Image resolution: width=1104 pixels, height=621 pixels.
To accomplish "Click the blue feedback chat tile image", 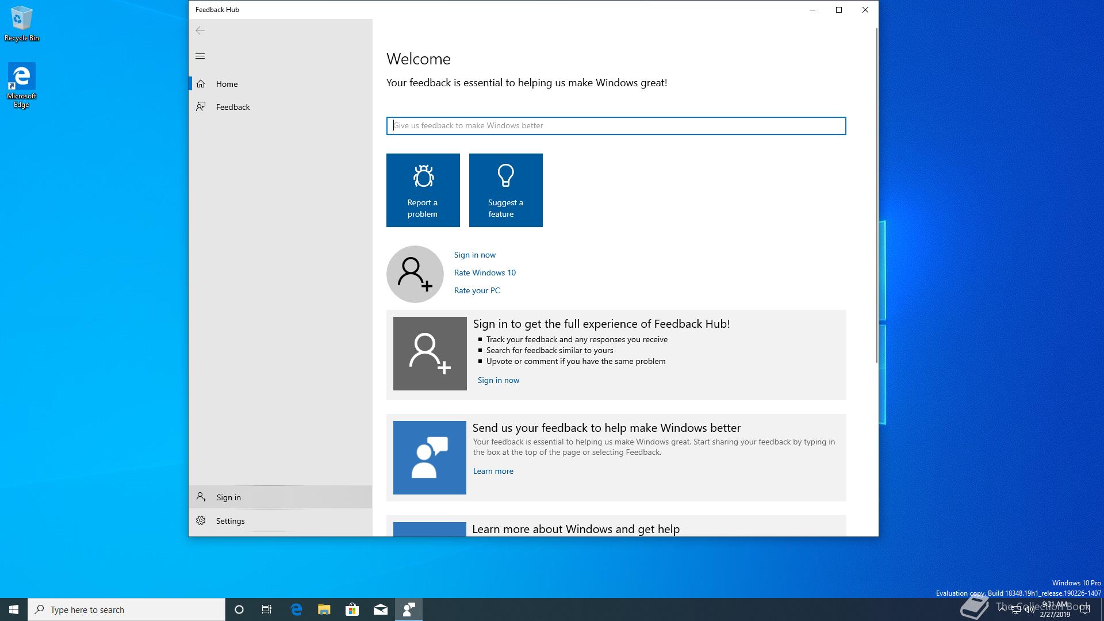I will [430, 458].
